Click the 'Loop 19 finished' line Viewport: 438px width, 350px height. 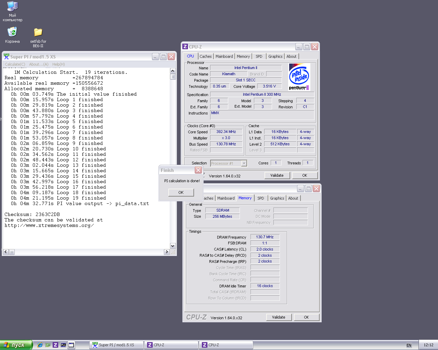(x=58, y=198)
